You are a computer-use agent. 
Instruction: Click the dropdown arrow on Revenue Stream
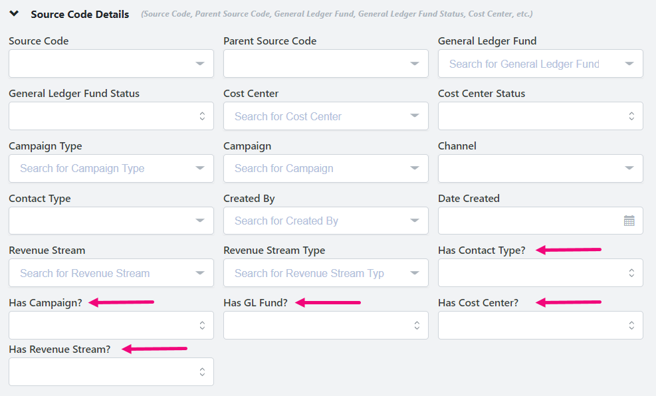200,272
